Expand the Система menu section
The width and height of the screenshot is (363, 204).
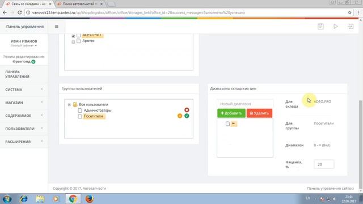click(24, 90)
